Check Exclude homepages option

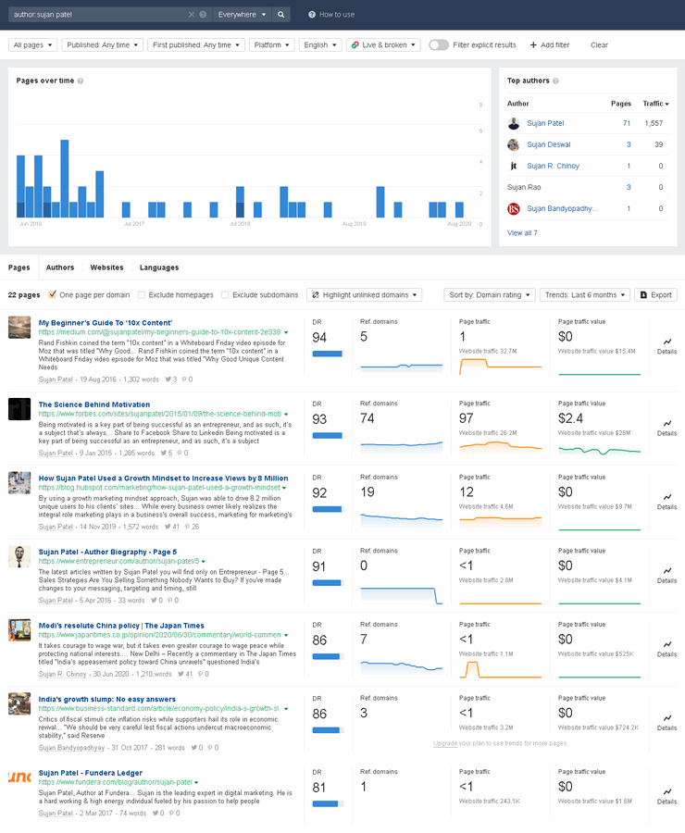click(142, 295)
